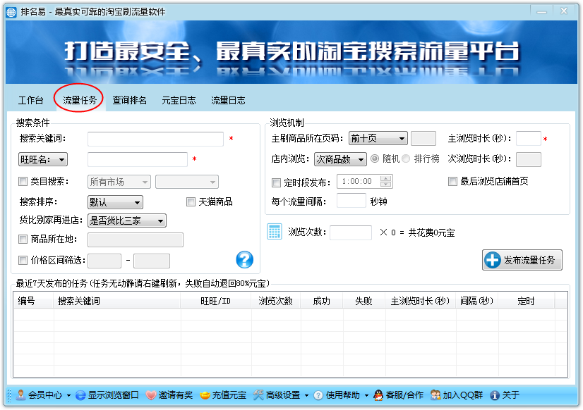This screenshot has height=410, width=583.
Task: Enable 价格区间筛选 checkbox
Action: coord(23,261)
